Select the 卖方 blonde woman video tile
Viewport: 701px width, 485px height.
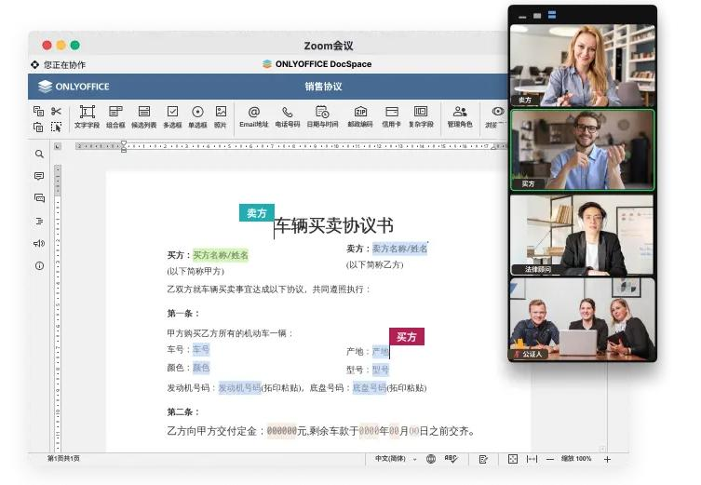(x=582, y=66)
